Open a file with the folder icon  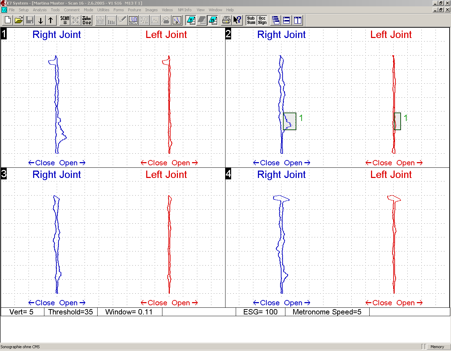pyautogui.click(x=19, y=20)
